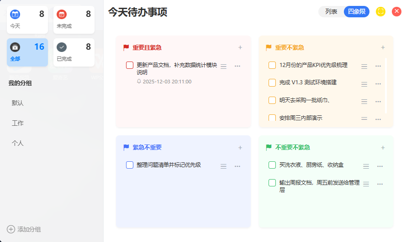
Task: Click the list handle beside 买洗衣液 task
Action: 366,166
